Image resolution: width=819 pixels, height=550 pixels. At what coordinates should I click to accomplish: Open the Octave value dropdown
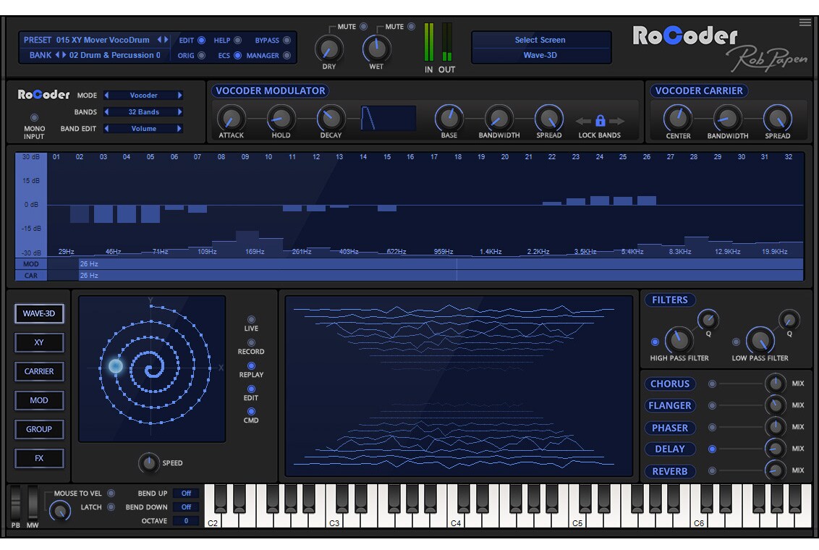(186, 521)
